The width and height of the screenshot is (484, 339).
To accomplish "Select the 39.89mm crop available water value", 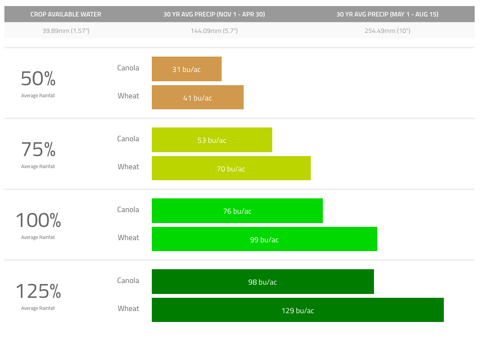I will coord(65,31).
